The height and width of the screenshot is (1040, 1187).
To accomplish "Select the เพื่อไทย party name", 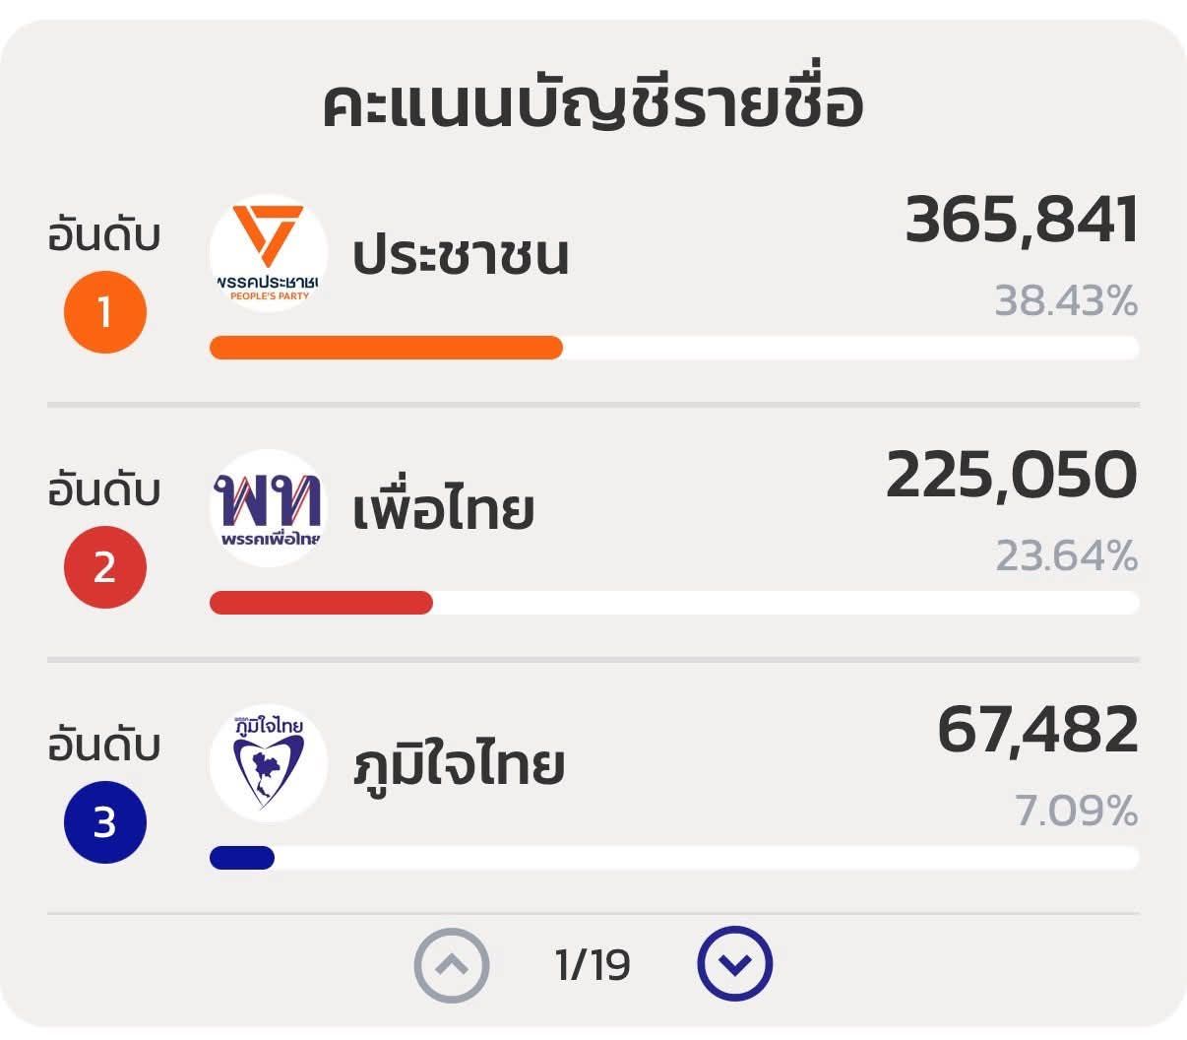I will [443, 510].
